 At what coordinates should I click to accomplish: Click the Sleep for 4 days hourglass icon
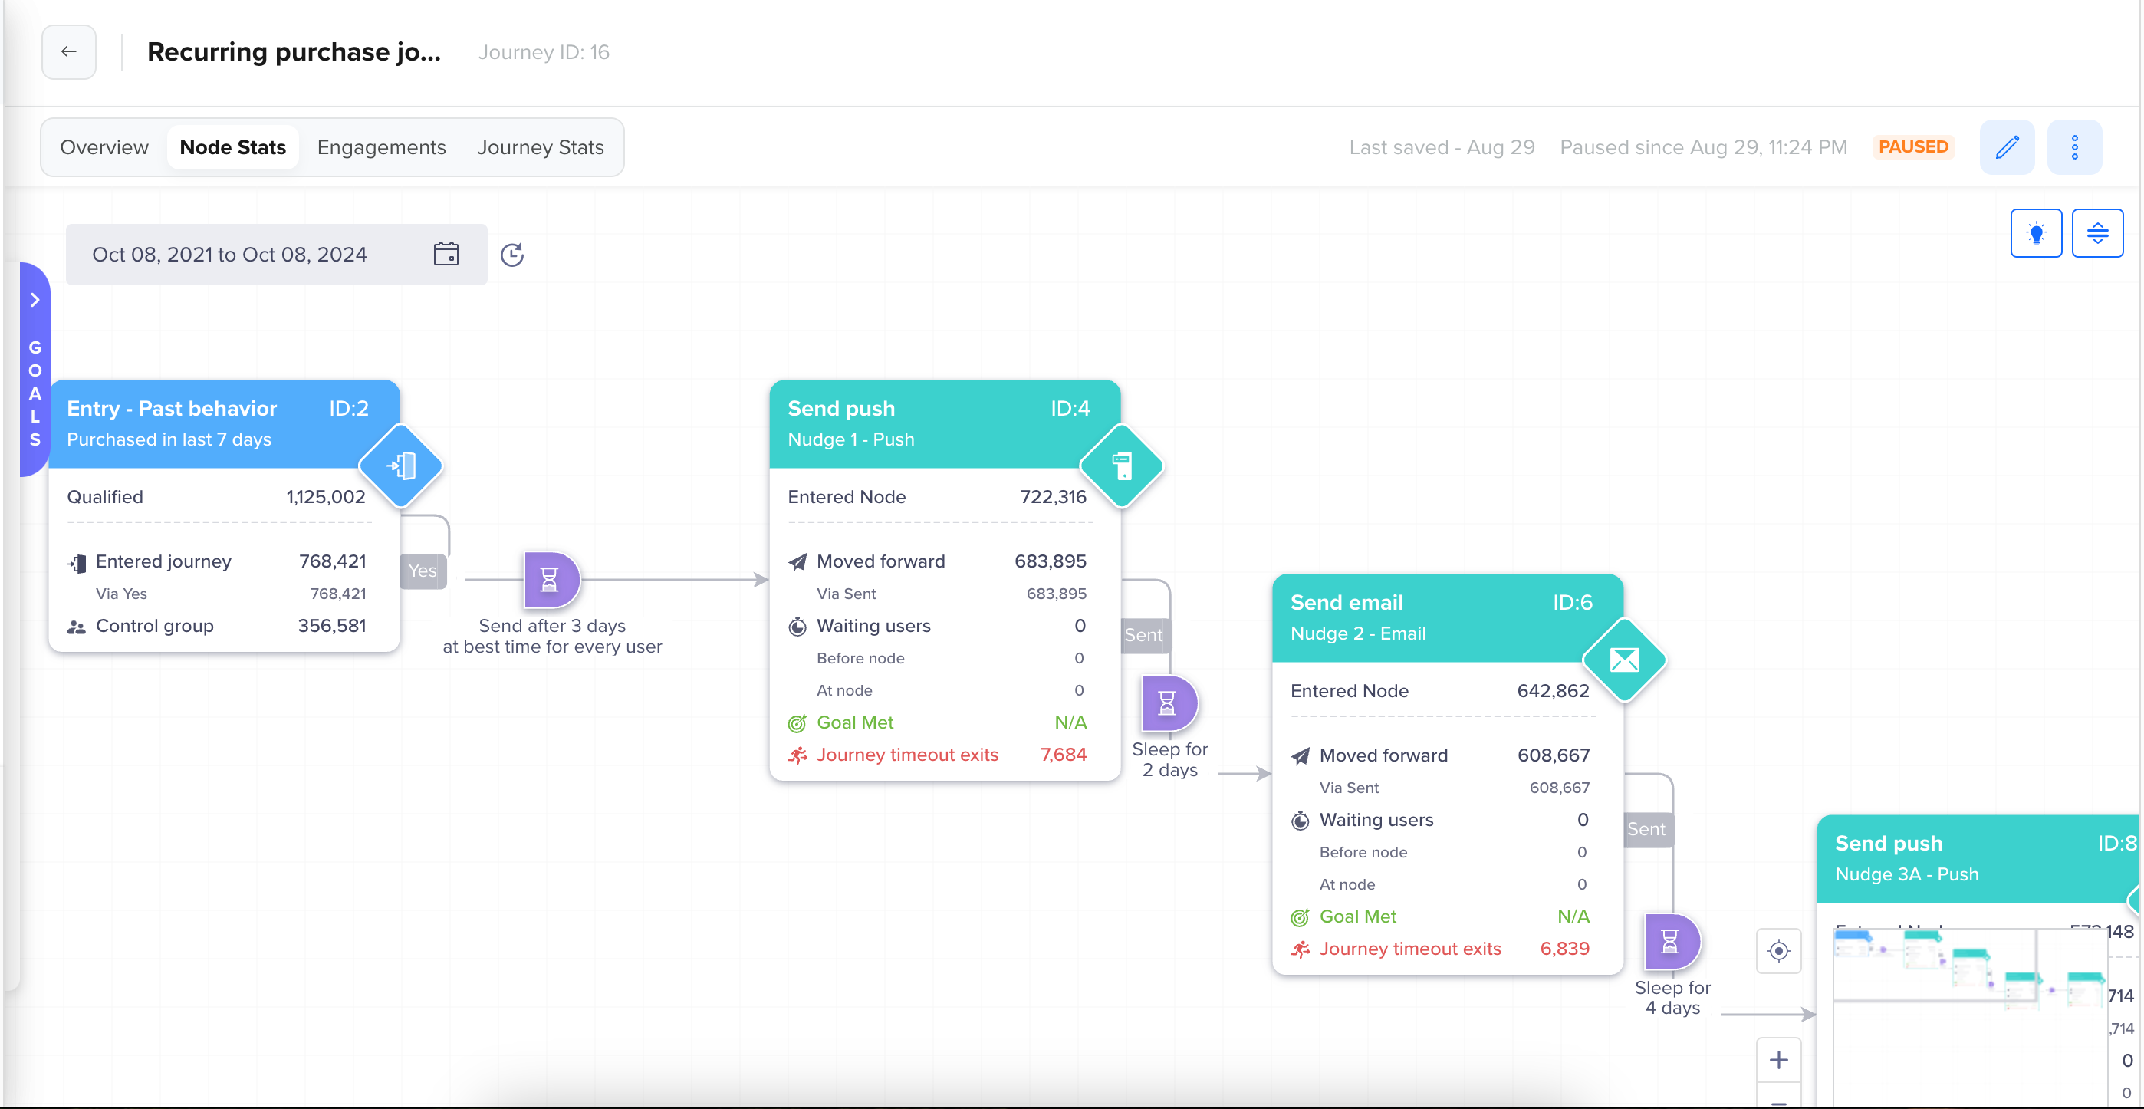click(1671, 942)
